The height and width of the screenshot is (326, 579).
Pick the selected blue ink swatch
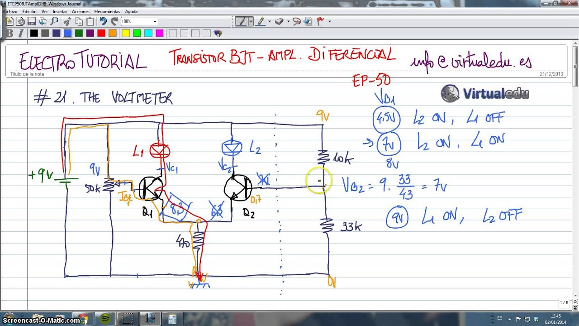pos(68,33)
